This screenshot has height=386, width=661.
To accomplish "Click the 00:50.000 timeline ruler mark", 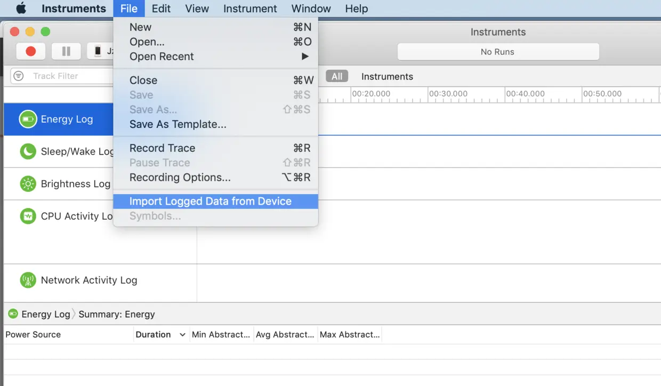I will click(602, 94).
